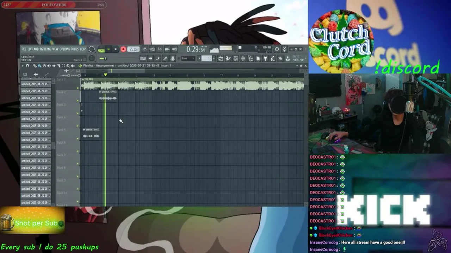The image size is (451, 253).
Task: Open the Browser view icon
Action: pos(251,58)
